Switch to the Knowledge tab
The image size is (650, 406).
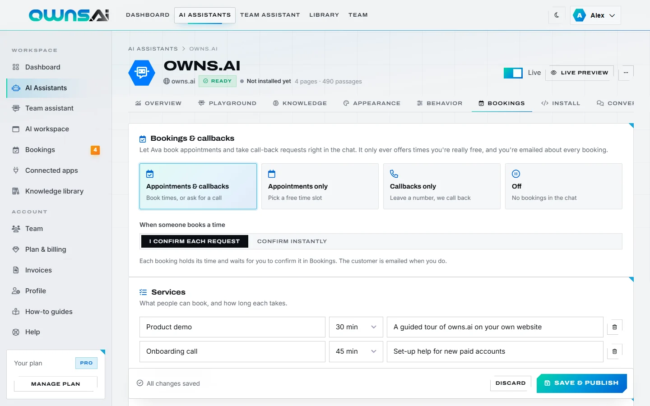pyautogui.click(x=300, y=103)
